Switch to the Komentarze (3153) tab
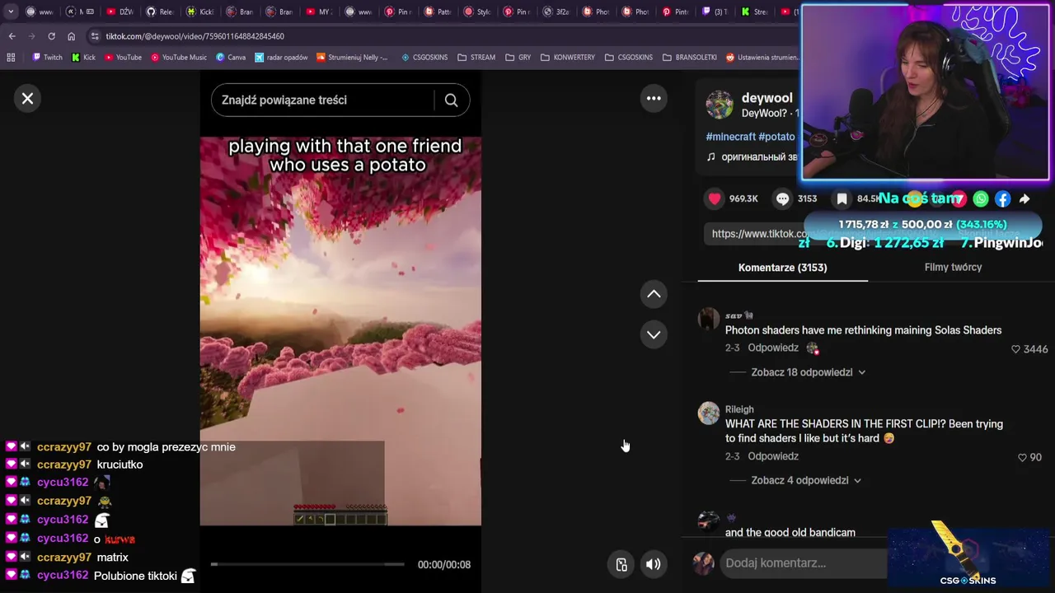This screenshot has width=1055, height=593. click(782, 268)
